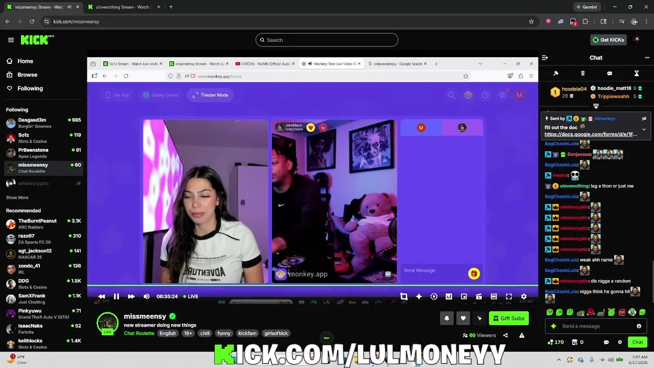
Task: Mute the stream with the speaker icon
Action: (147, 296)
